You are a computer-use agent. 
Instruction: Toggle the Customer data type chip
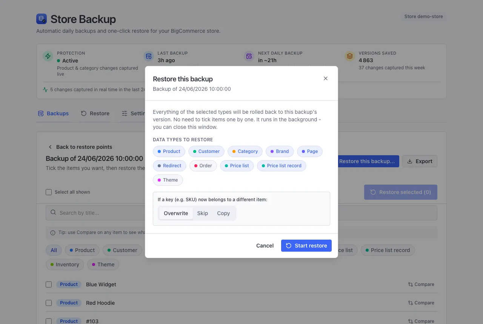206,151
